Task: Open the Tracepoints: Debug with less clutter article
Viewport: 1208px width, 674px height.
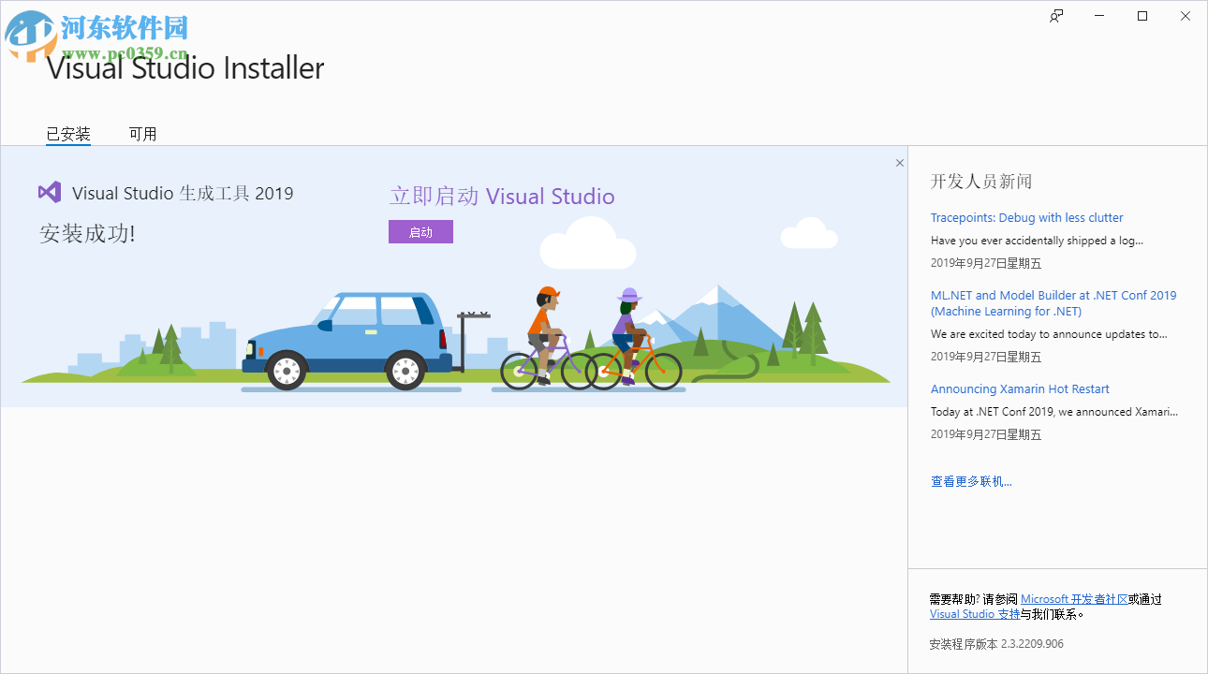Action: (1026, 217)
